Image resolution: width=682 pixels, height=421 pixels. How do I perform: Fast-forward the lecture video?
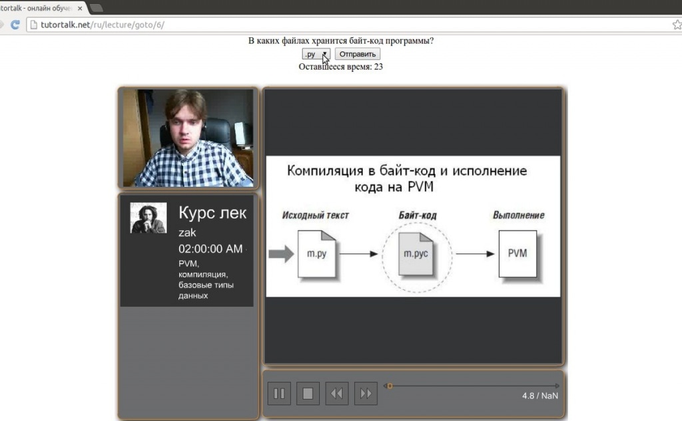pyautogui.click(x=365, y=393)
